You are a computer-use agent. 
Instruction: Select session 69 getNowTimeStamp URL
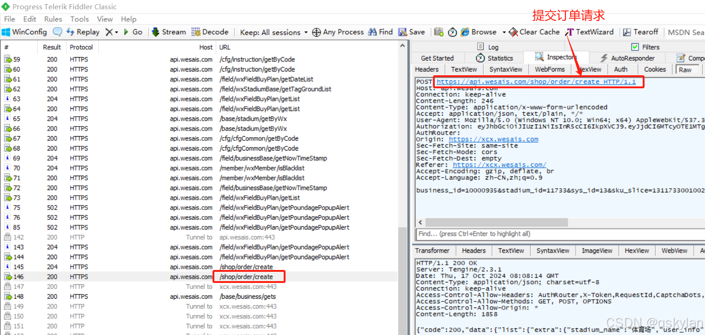coord(273,158)
